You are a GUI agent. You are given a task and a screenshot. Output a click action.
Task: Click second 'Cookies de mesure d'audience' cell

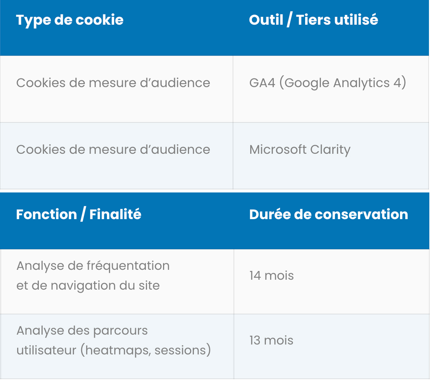click(117, 156)
